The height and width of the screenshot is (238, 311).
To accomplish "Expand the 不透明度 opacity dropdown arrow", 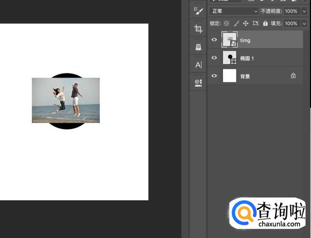I will [x=304, y=11].
